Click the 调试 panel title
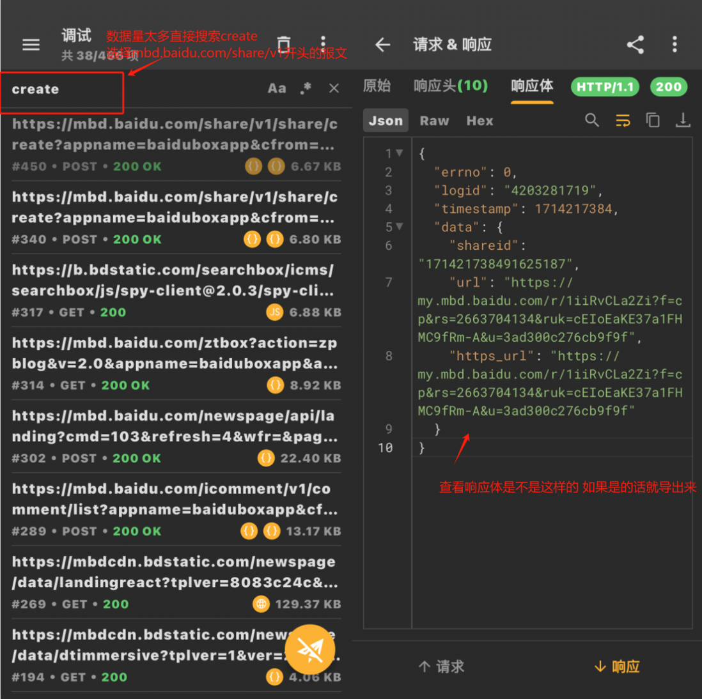The image size is (702, 699). pos(77,35)
